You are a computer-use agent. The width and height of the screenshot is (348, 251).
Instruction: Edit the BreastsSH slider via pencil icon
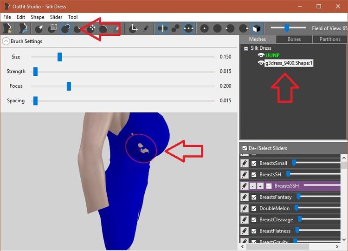(245, 174)
